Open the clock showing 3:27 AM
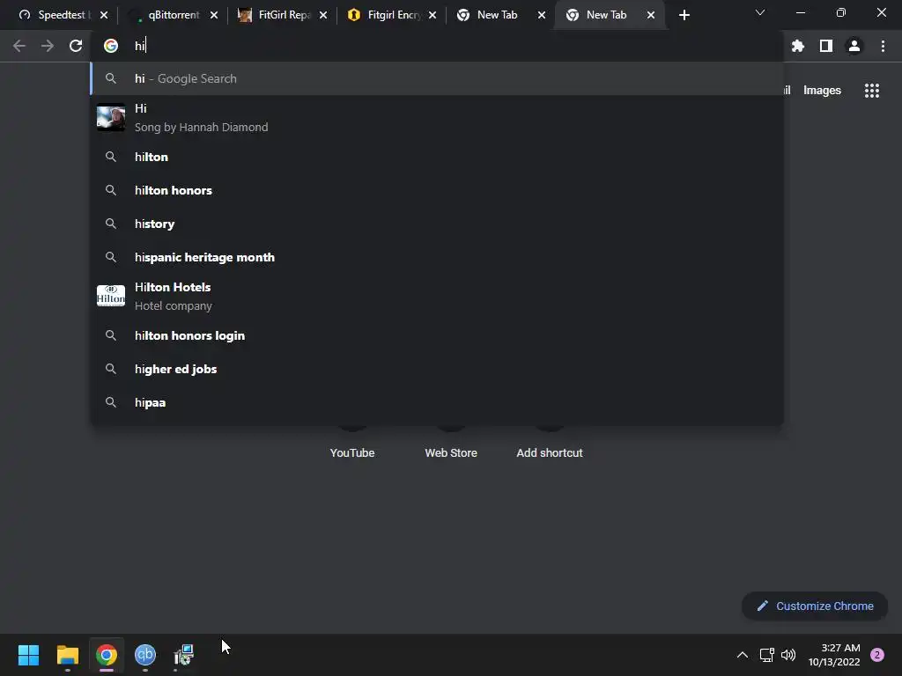Viewport: 902px width, 676px height. coord(834,655)
